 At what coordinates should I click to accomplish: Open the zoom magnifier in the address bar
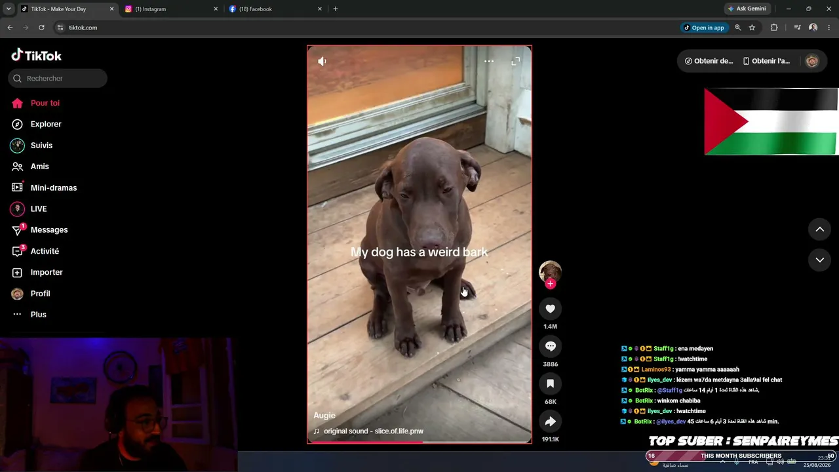coord(738,28)
